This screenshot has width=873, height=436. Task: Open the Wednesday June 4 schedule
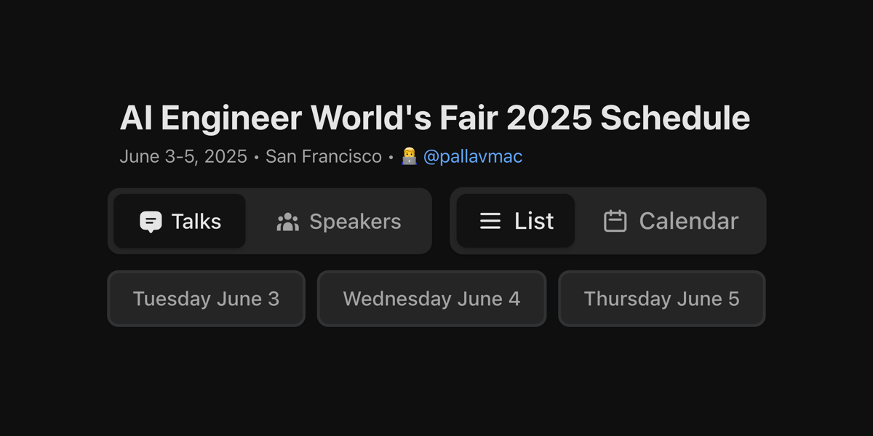tap(431, 299)
